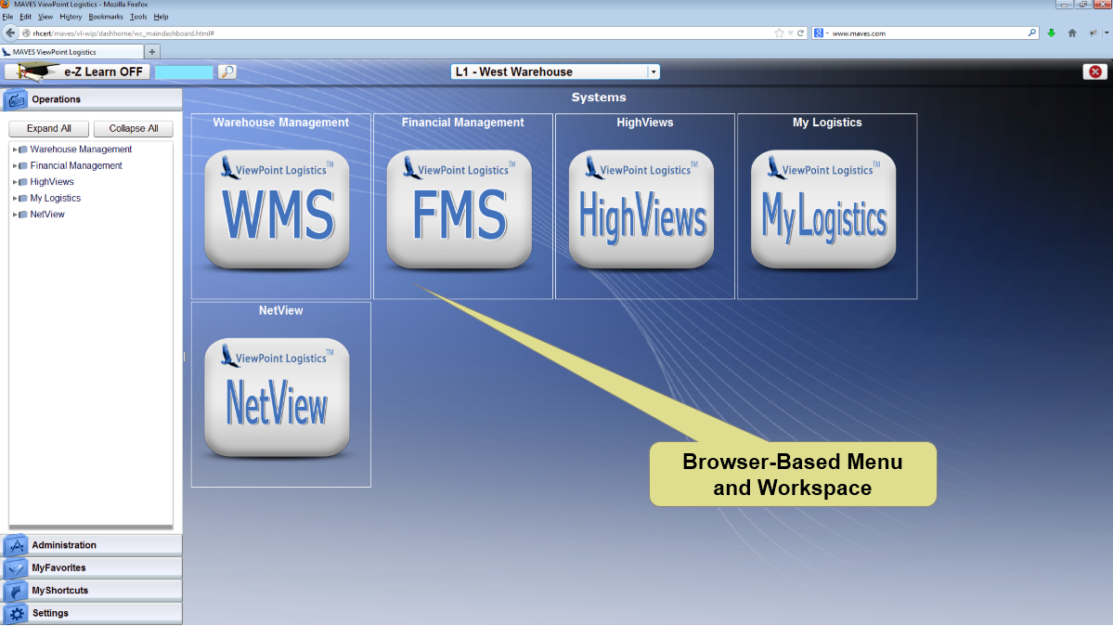The height and width of the screenshot is (626, 1113).
Task: Launch the MyLogistics system icon
Action: pyautogui.click(x=823, y=210)
